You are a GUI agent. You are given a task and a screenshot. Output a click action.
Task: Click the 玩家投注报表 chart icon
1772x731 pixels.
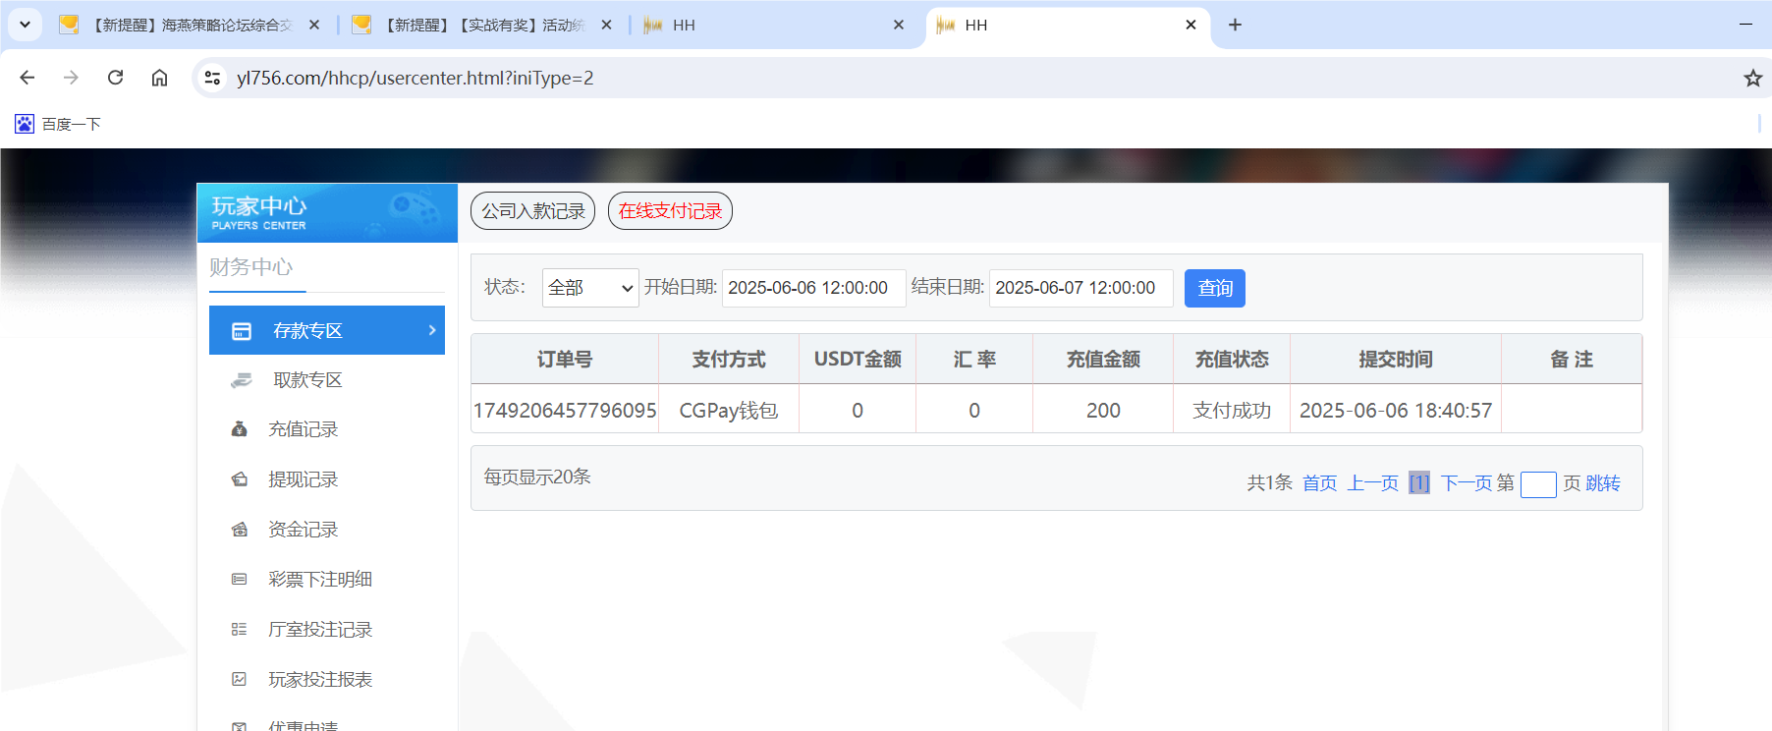239,679
